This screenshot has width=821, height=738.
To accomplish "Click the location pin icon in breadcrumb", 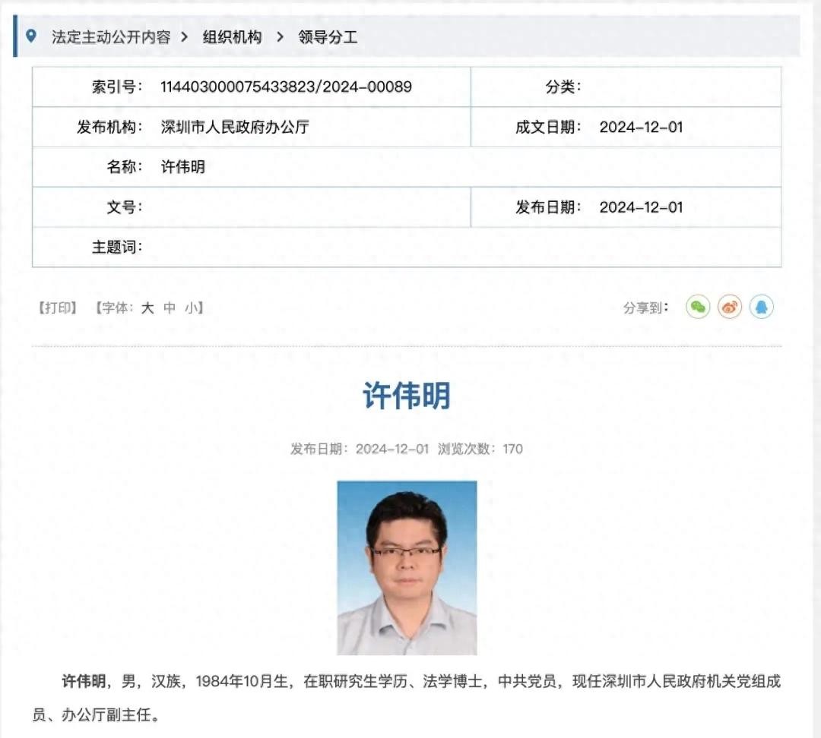I will tap(30, 36).
